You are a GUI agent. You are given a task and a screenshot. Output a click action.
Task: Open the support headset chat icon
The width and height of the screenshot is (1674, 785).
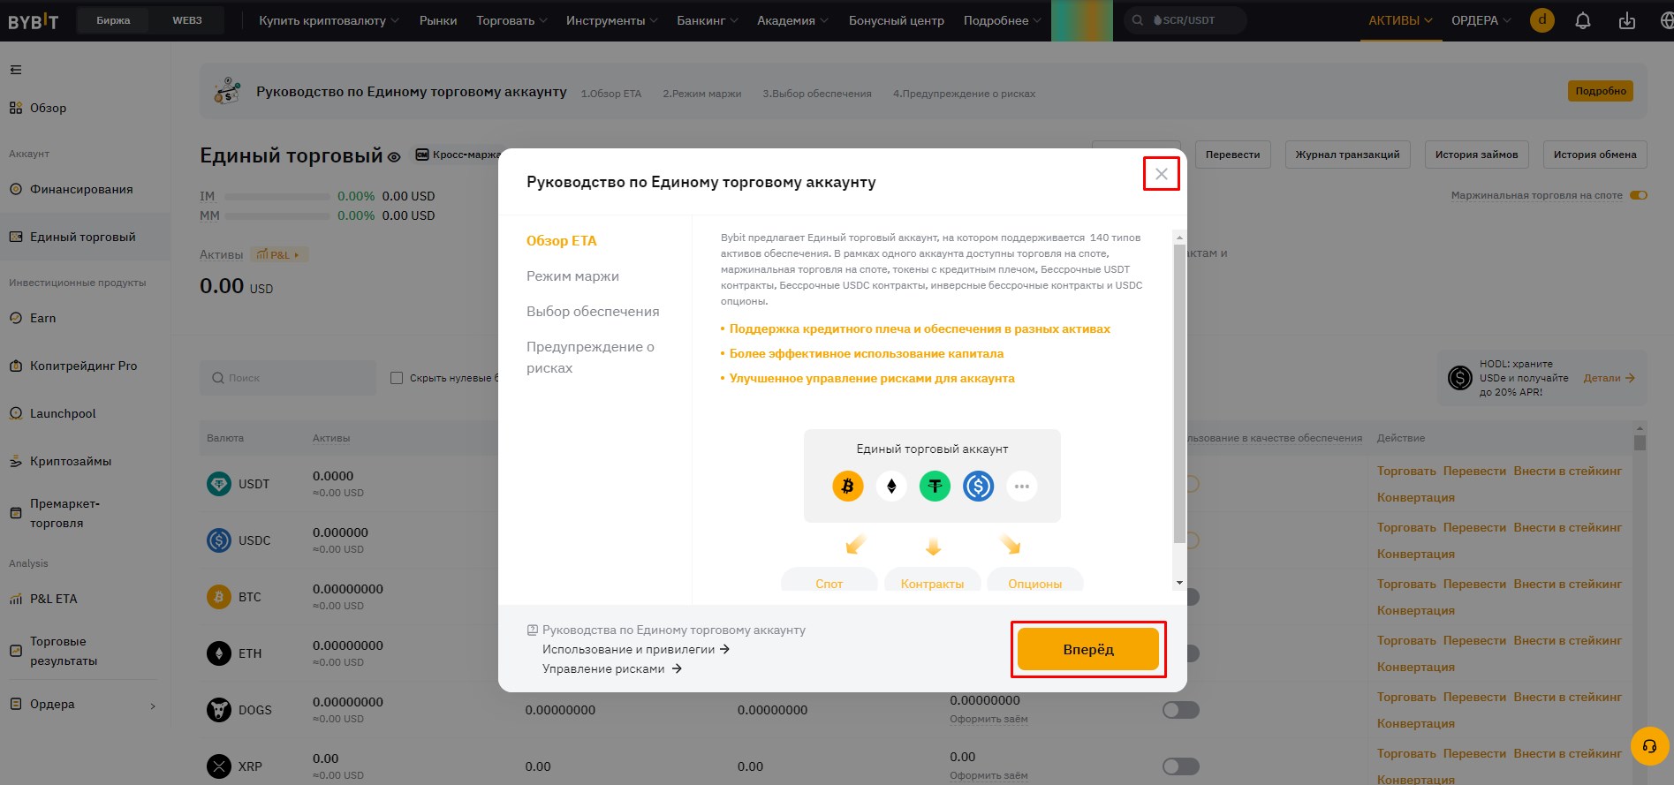pos(1649,745)
